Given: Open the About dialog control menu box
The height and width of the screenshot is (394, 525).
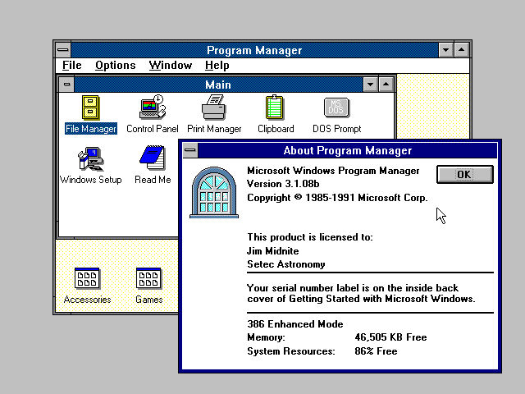Looking at the screenshot, I should [190, 150].
